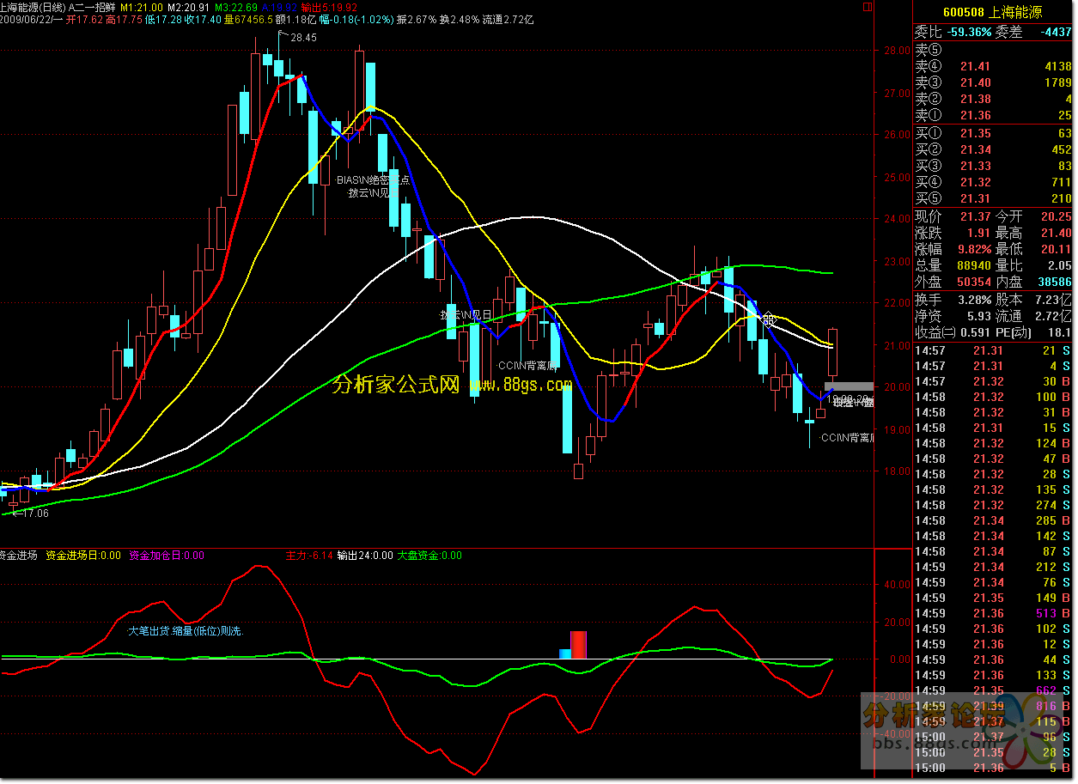The height and width of the screenshot is (784, 1078).
Task: Click the date 2009/06/22 in the header
Action: coord(26,19)
